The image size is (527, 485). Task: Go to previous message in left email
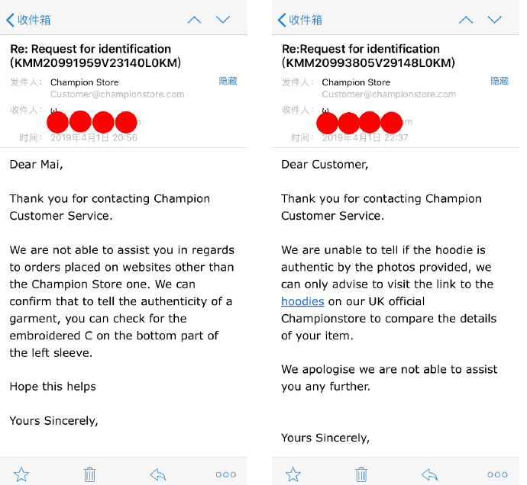(x=194, y=20)
